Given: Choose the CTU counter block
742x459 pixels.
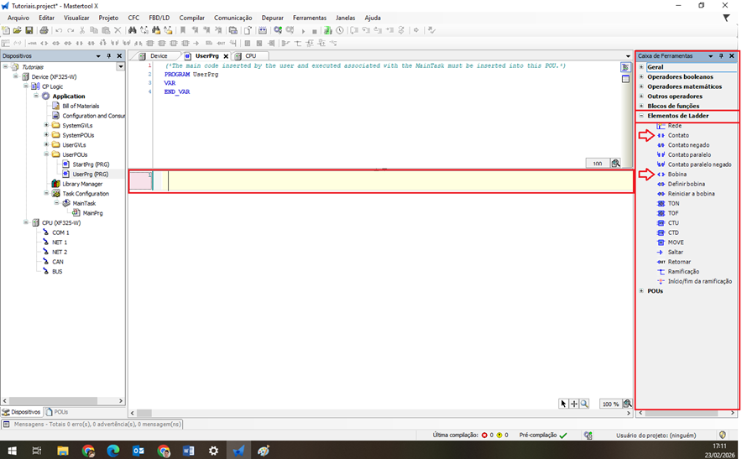Looking at the screenshot, I should coord(673,223).
